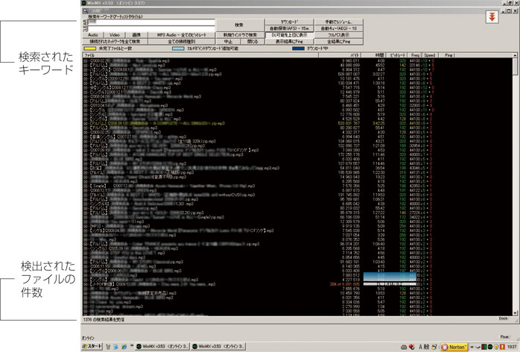Click the ダウンロード button
Viewport: 520px width, 352px height.
(289, 22)
